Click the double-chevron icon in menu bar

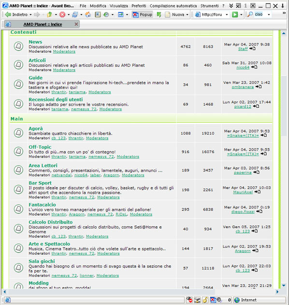(231, 6)
